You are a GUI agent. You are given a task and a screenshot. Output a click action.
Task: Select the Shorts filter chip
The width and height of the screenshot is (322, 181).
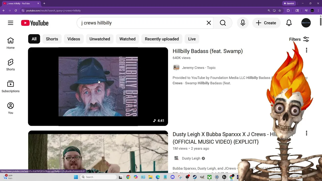tap(52, 39)
